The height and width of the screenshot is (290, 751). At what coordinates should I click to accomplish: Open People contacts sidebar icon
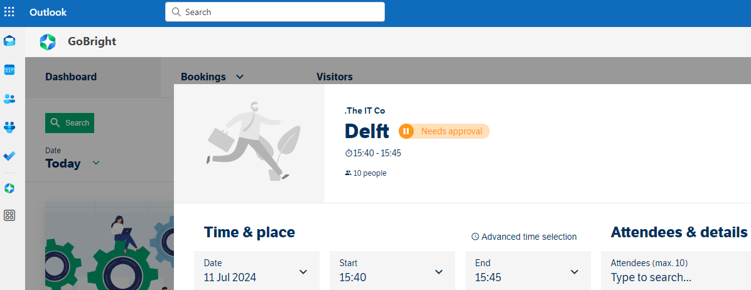(9, 99)
